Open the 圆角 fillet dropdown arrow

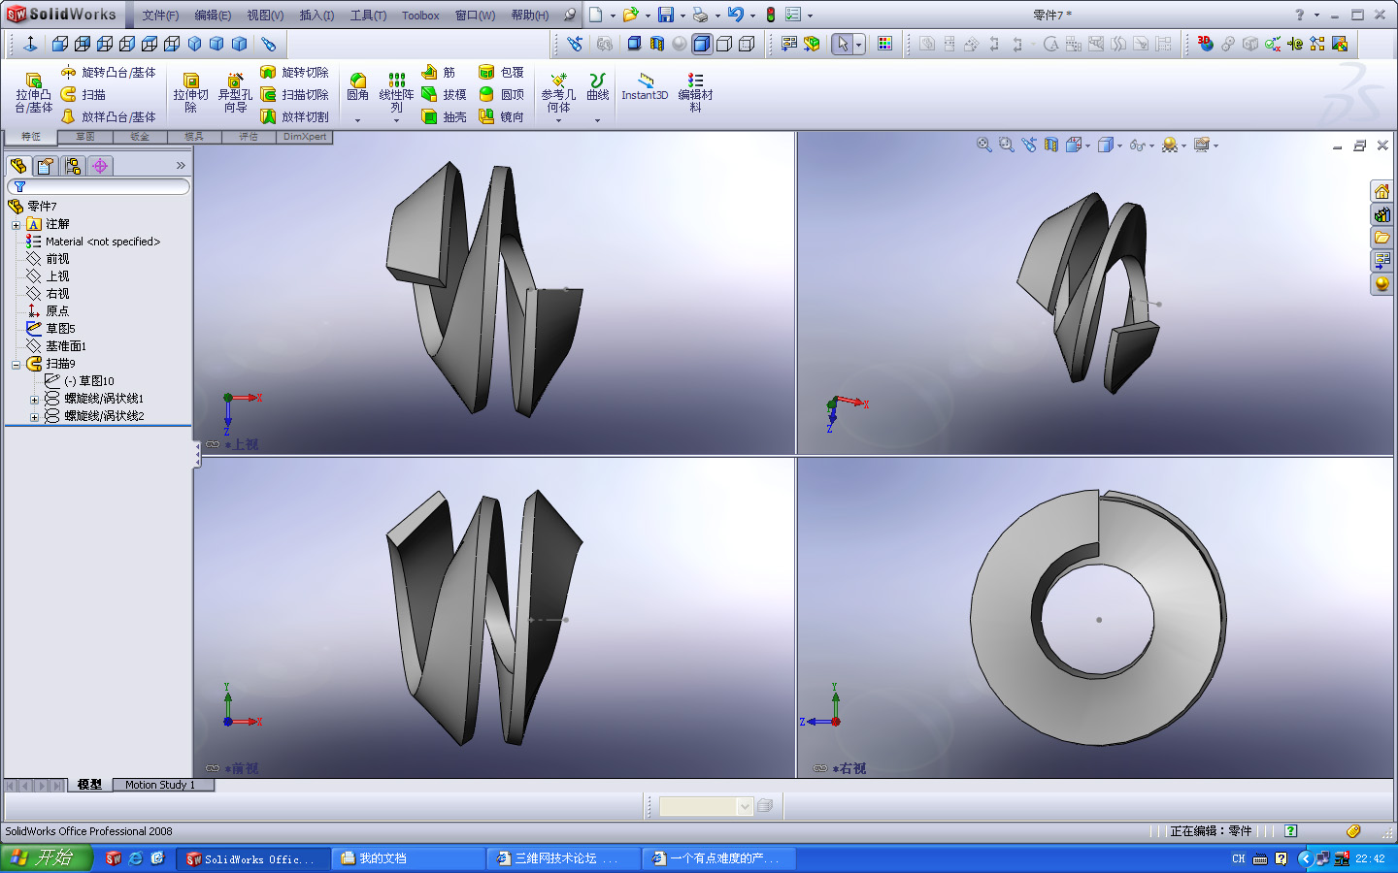coord(357,120)
